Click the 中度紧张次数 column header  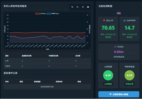53,56
